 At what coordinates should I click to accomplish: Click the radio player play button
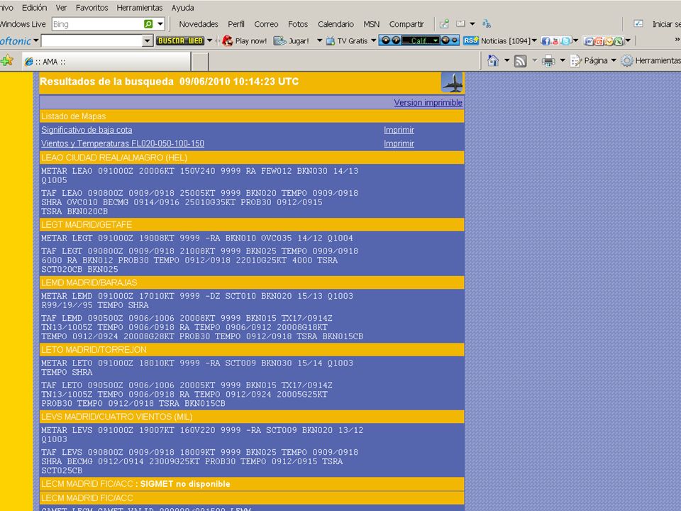(x=396, y=40)
